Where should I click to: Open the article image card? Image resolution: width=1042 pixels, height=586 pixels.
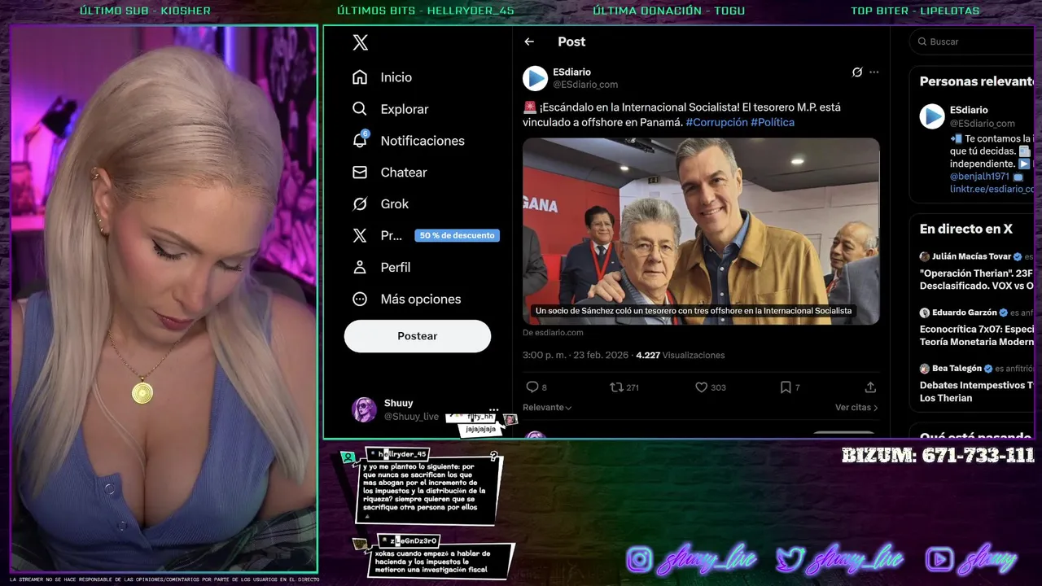click(701, 231)
